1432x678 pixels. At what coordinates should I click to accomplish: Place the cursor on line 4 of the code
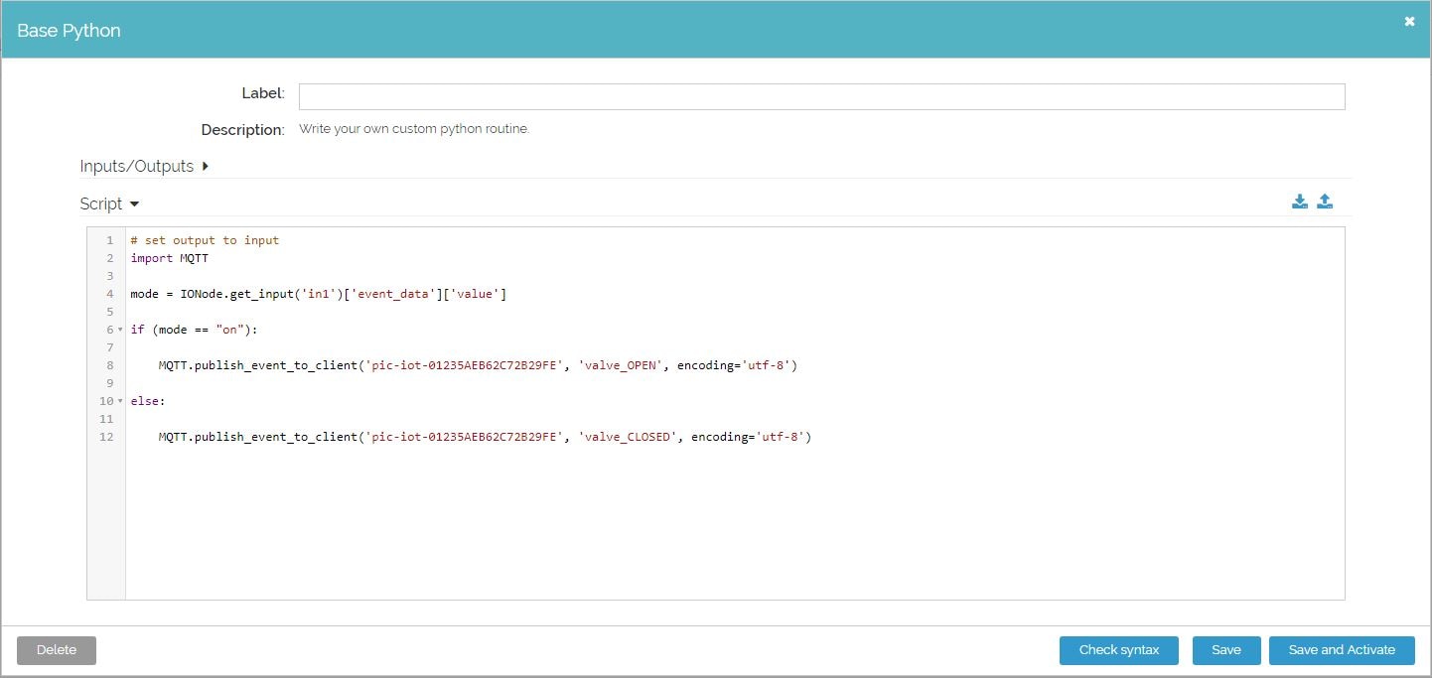[318, 293]
